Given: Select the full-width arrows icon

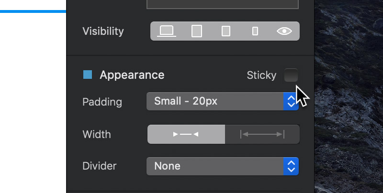Looking at the screenshot, I should pyautogui.click(x=262, y=134).
